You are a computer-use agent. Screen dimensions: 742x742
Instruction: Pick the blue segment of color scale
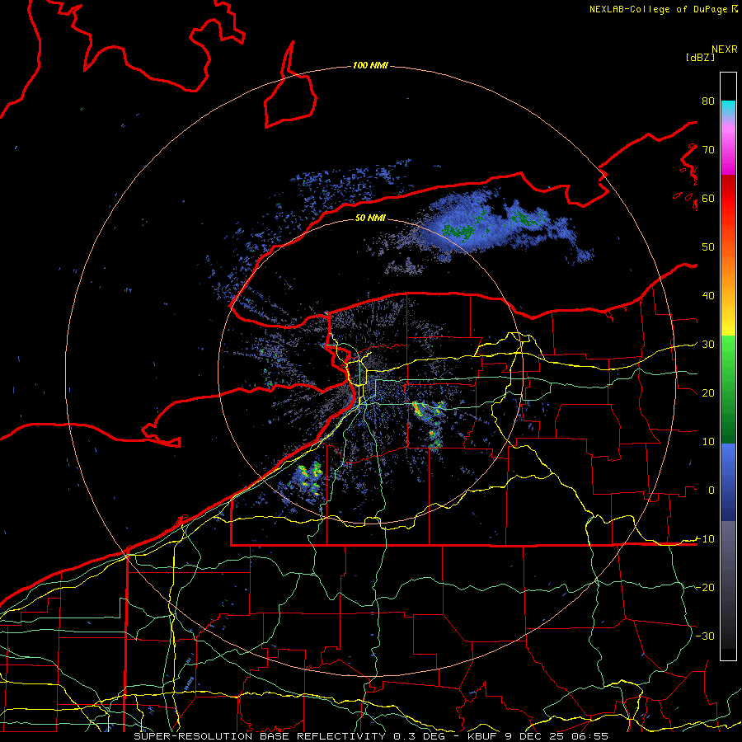(728, 481)
